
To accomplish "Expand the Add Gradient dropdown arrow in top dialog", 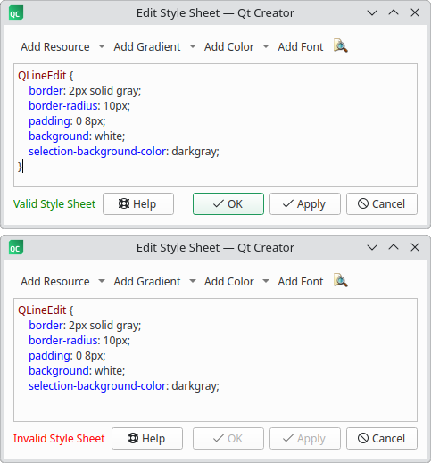I will (193, 46).
